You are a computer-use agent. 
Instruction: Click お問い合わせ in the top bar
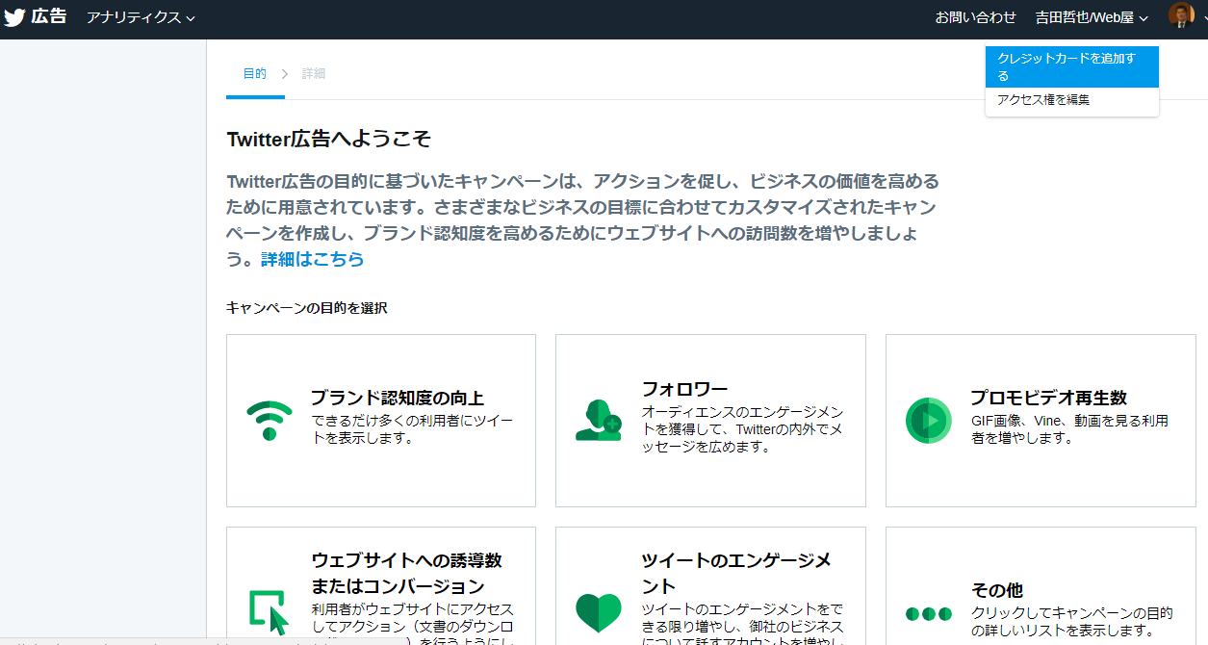coord(975,17)
